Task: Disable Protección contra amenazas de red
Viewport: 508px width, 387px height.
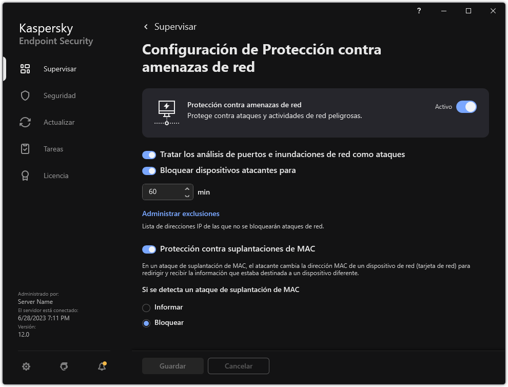Action: tap(466, 107)
